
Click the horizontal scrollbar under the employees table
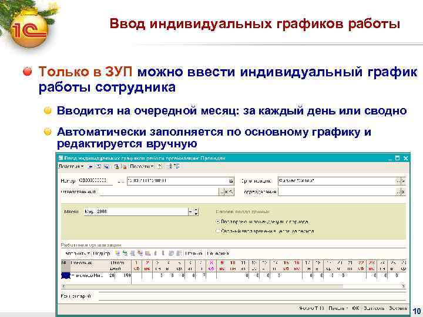[x=233, y=286]
